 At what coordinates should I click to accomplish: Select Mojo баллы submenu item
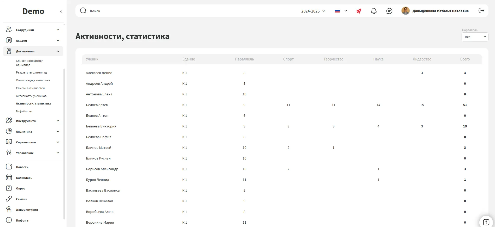24,111
